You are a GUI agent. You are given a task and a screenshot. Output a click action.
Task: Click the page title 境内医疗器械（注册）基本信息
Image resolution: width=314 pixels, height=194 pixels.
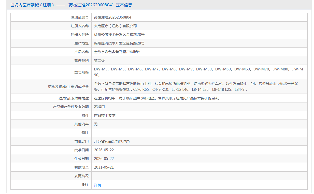coord(73,5)
